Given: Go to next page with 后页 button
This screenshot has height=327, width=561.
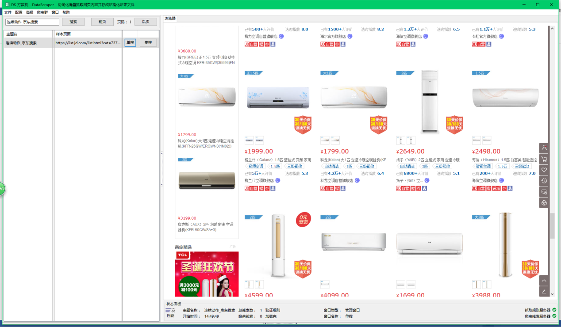Looking at the screenshot, I should pyautogui.click(x=146, y=22).
